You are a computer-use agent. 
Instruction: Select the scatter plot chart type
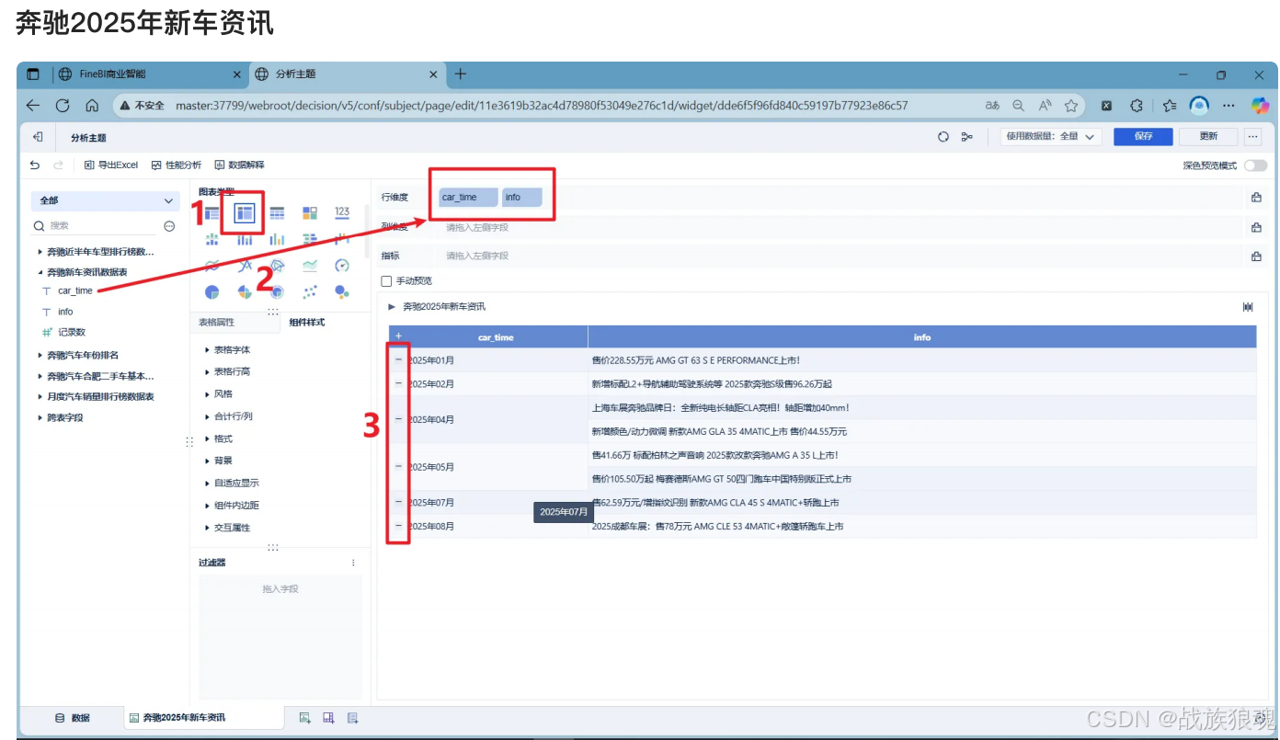310,292
